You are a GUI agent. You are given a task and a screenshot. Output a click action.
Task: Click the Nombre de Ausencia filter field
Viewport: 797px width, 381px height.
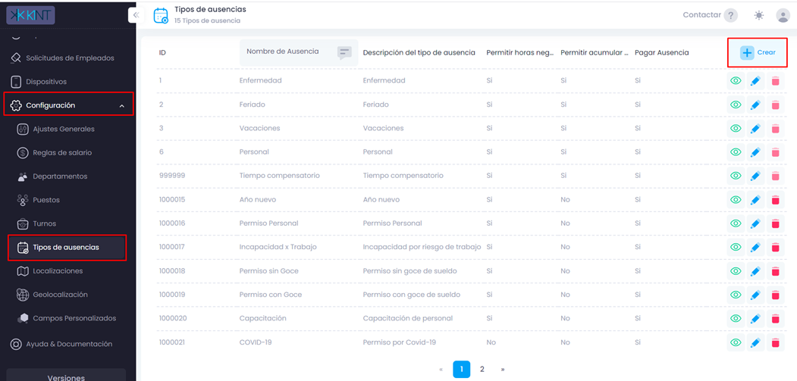click(298, 52)
